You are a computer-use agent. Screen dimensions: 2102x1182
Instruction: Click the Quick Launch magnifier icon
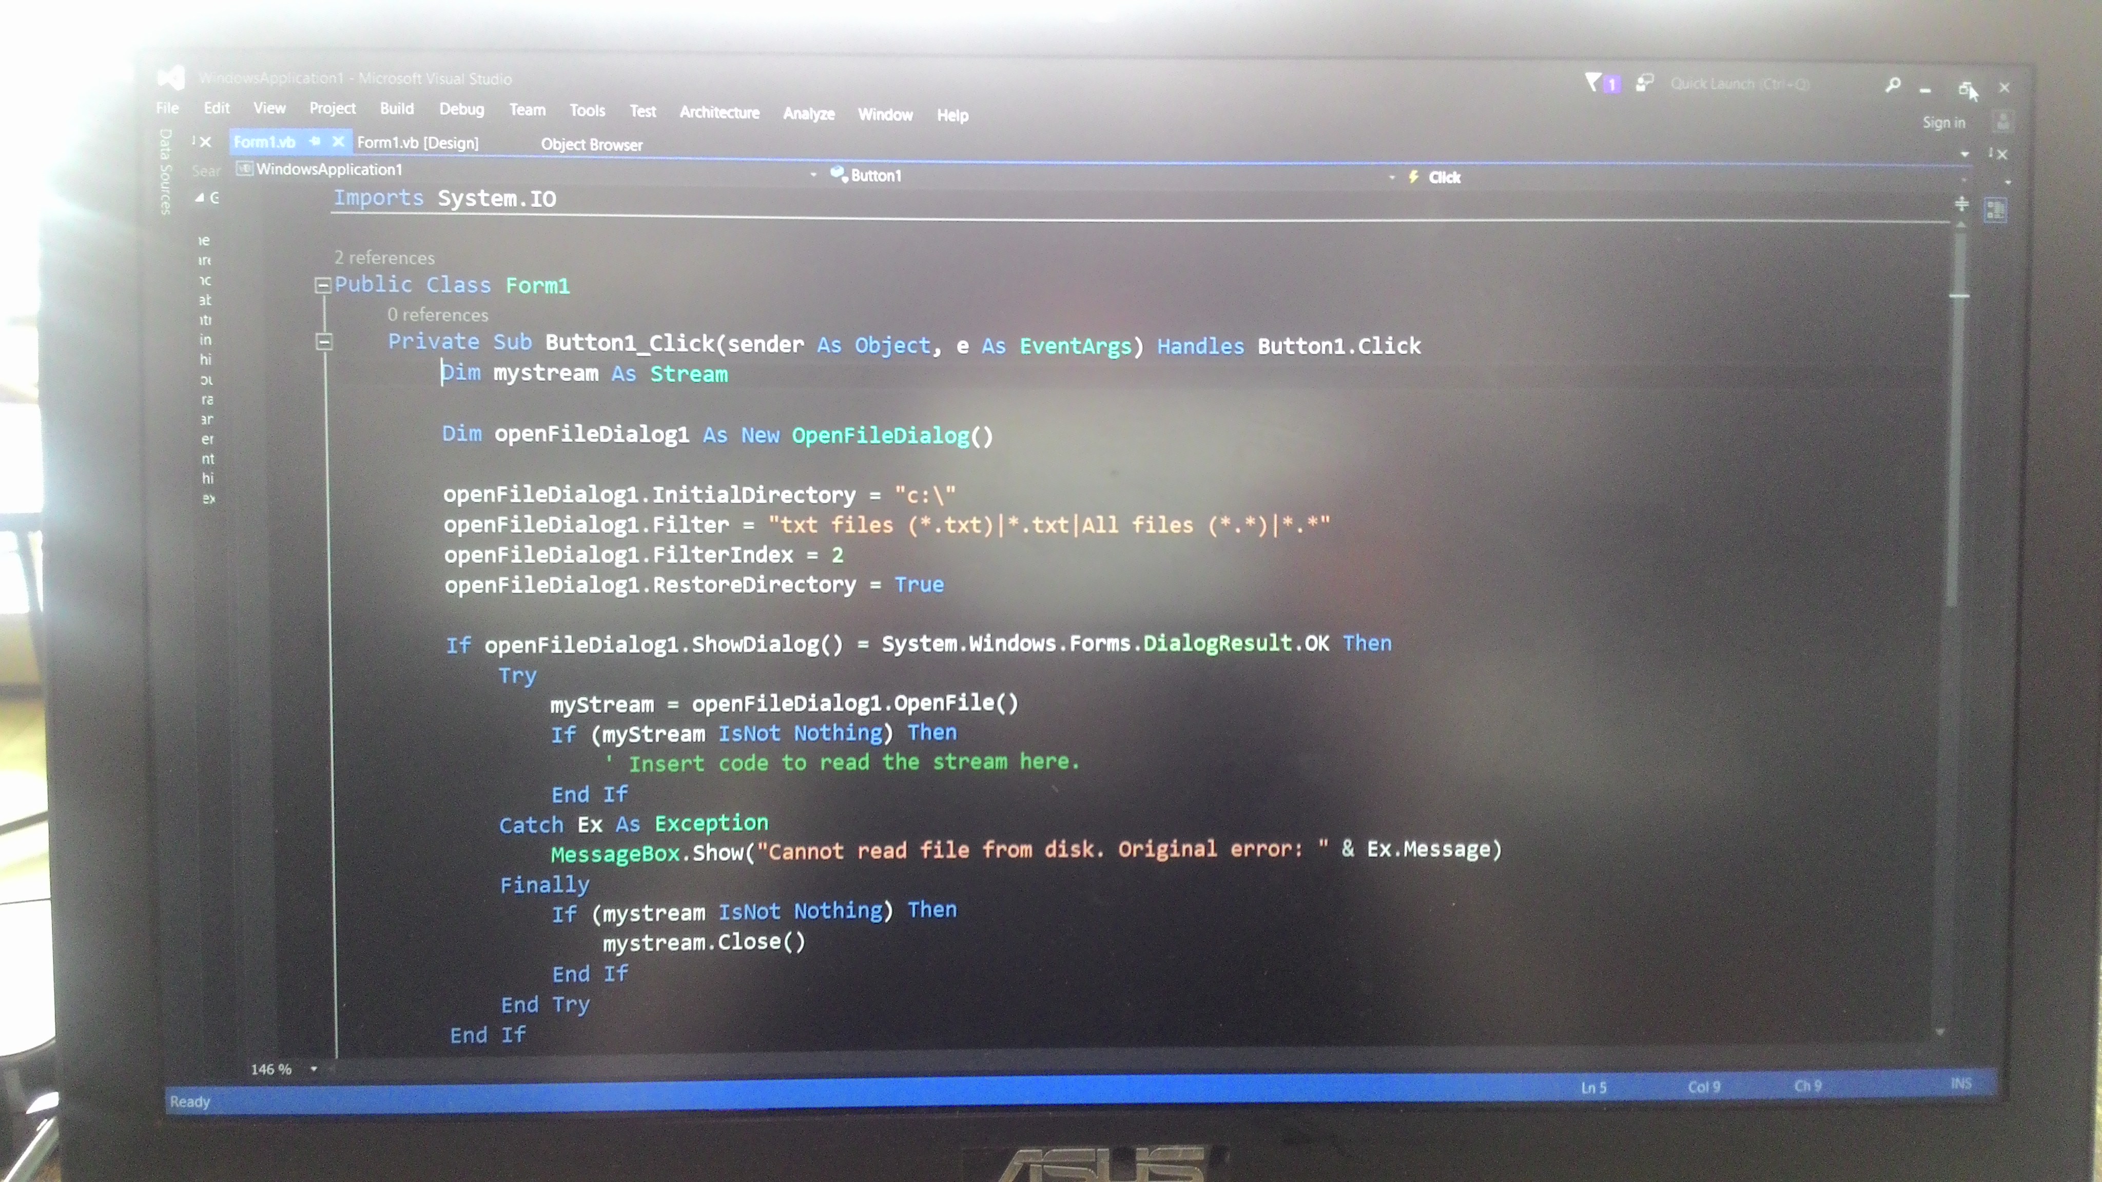[1893, 85]
